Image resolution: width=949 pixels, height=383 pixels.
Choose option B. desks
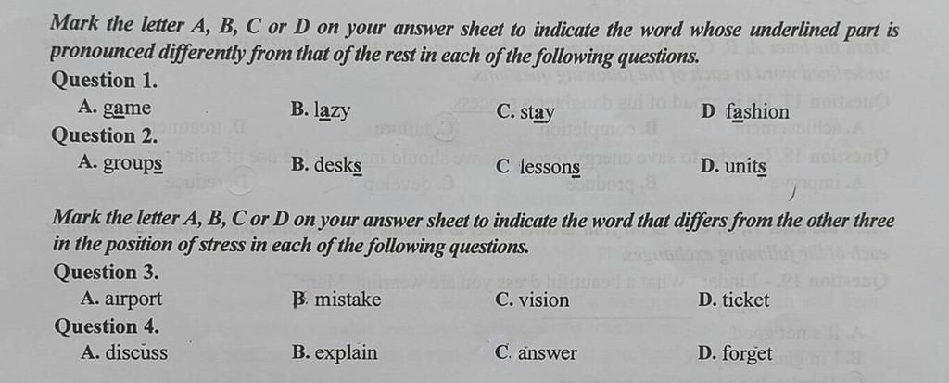(x=326, y=165)
